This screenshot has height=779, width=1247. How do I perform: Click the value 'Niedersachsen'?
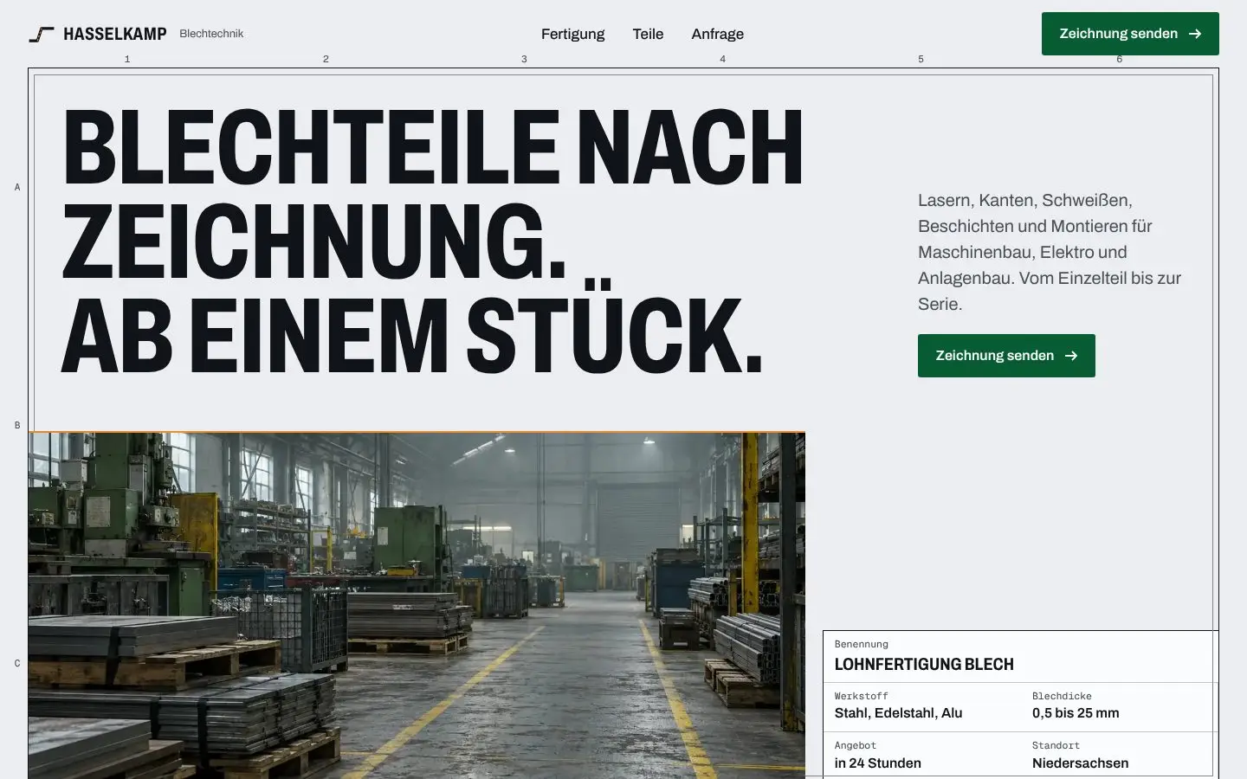tap(1081, 763)
